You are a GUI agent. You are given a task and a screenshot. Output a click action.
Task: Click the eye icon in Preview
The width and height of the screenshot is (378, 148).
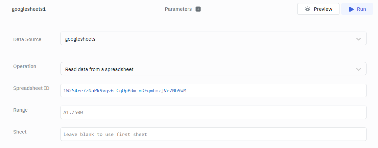point(307,9)
